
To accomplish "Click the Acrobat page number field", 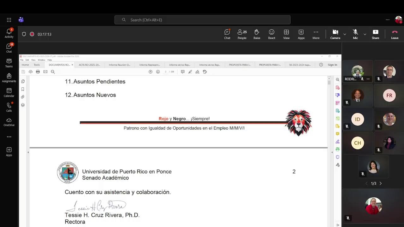I will tap(166, 72).
